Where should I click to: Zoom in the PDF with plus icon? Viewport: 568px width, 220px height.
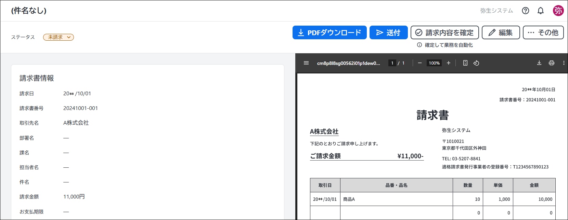(x=448, y=63)
